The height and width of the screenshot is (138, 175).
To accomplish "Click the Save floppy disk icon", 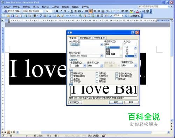I will (x=12, y=16).
